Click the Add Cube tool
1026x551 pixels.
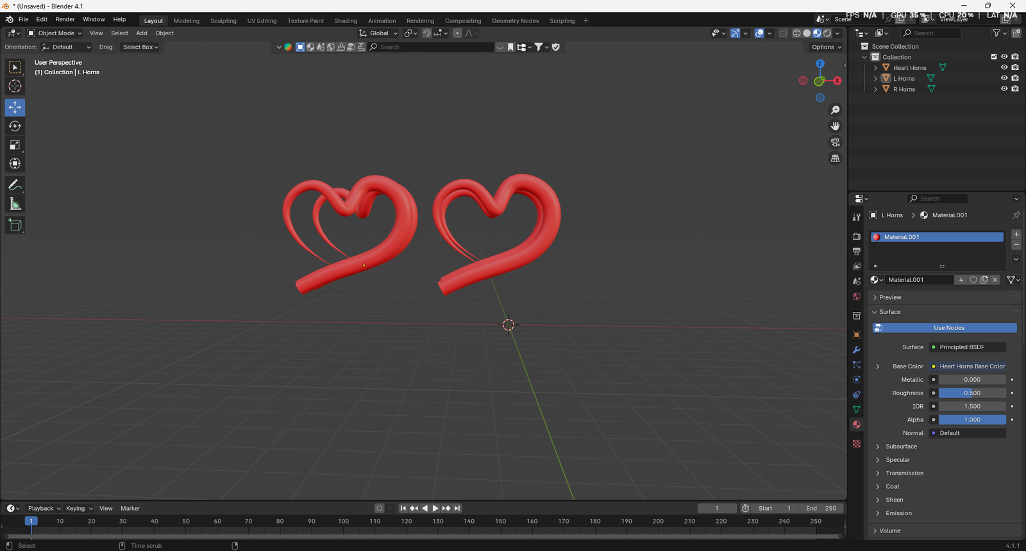(15, 225)
